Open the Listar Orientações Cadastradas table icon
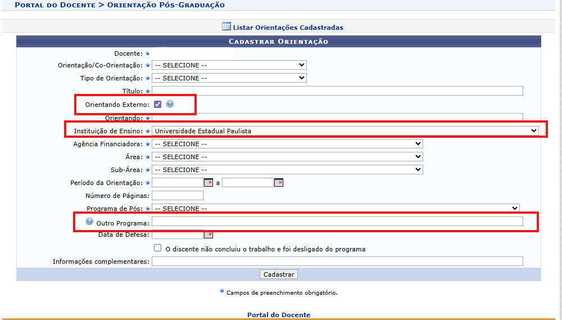This screenshot has width=562, height=320. click(226, 26)
